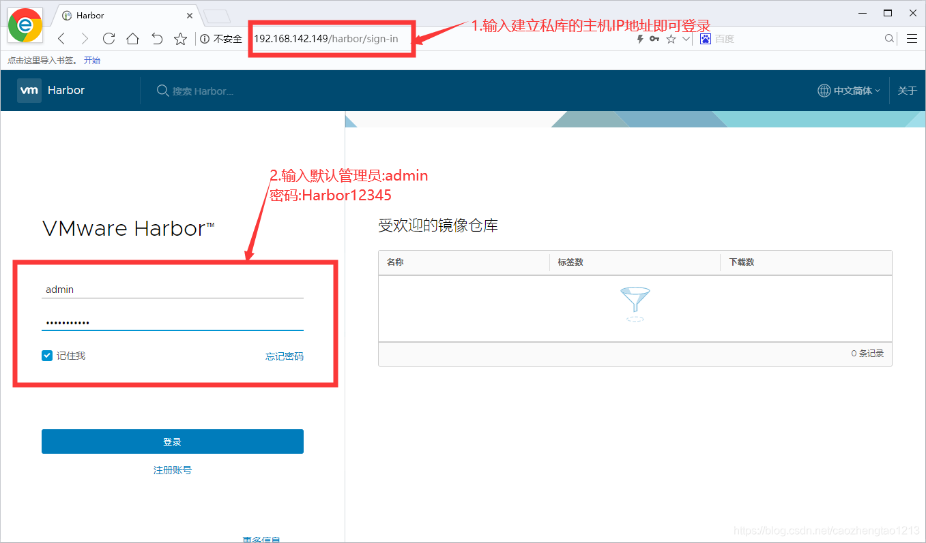Click the 0 条记录 footer text
The image size is (926, 543).
[x=867, y=354]
